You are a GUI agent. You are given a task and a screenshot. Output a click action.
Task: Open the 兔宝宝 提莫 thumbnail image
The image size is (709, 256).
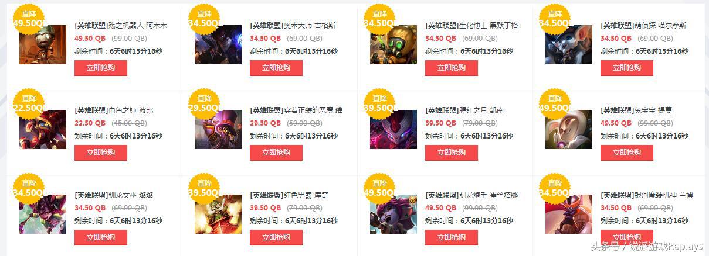click(x=569, y=129)
